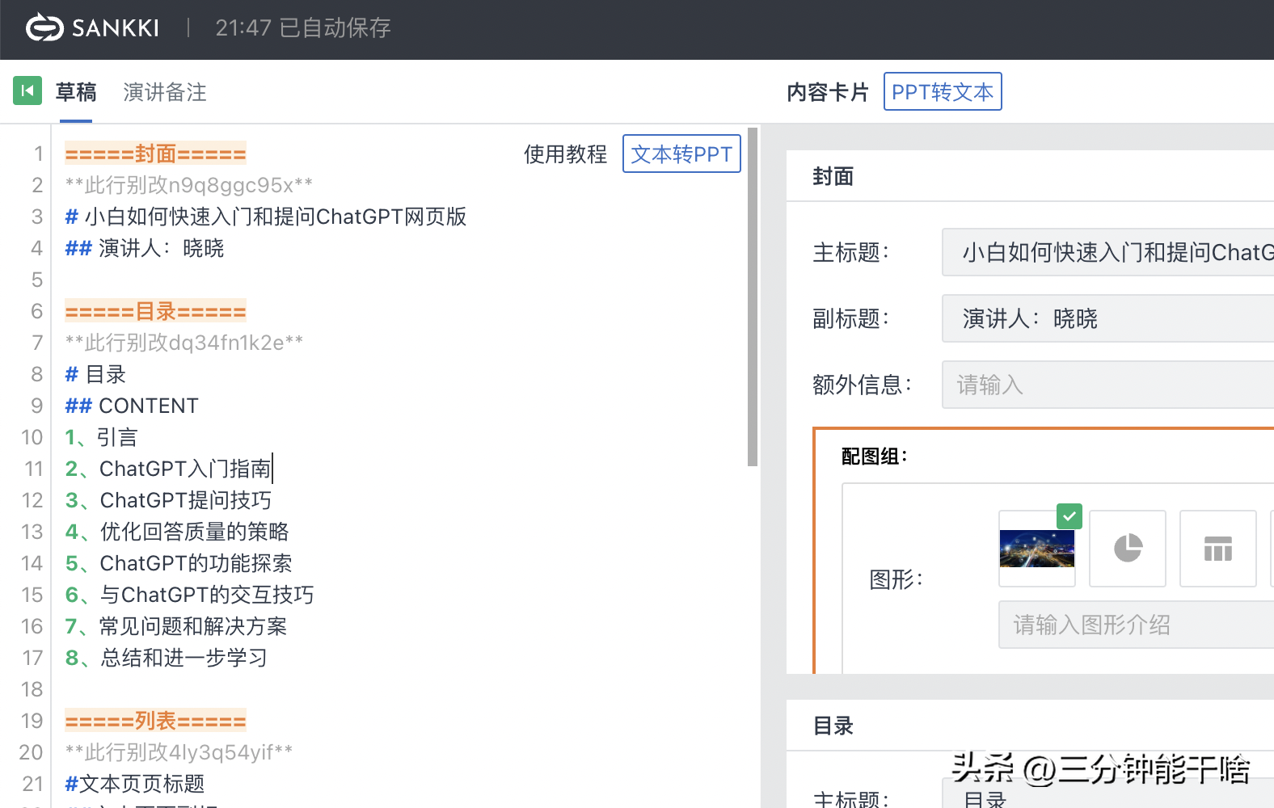The width and height of the screenshot is (1274, 808).
Task: Click the SANKKI logo
Action: click(x=92, y=27)
